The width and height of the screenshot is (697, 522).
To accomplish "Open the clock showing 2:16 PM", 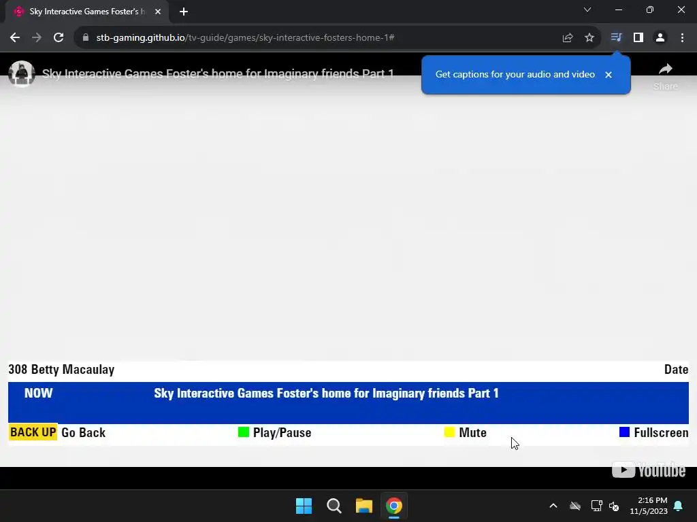I will [x=649, y=506].
